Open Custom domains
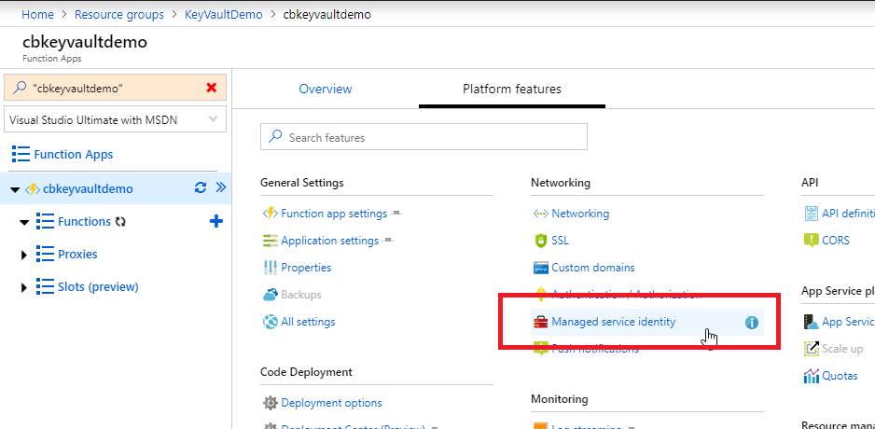Image resolution: width=875 pixels, height=429 pixels. tap(593, 268)
